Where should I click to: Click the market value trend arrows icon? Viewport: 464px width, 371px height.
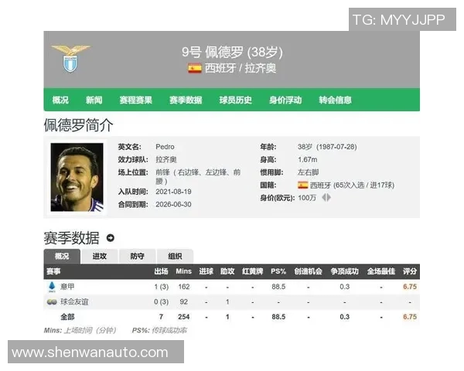tap(326, 197)
